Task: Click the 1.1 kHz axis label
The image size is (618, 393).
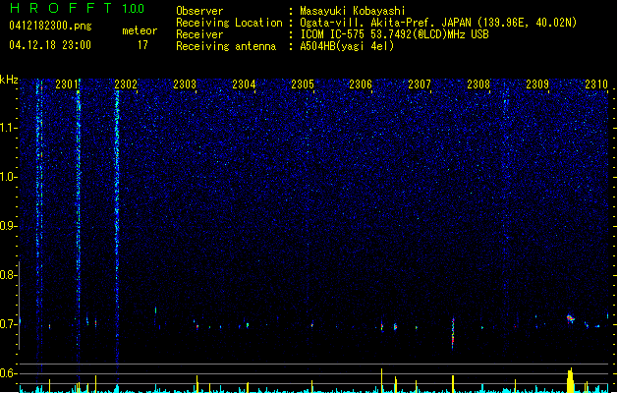Action: click(x=9, y=128)
